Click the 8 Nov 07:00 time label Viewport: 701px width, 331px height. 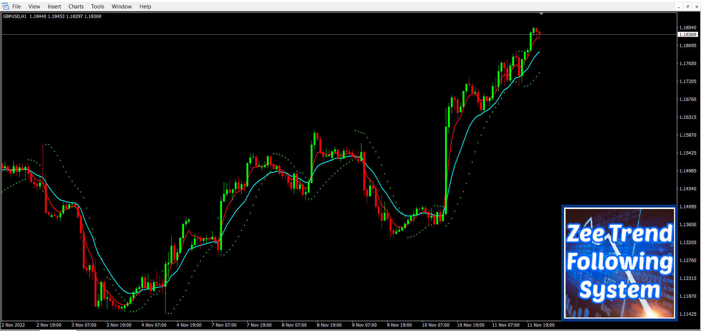(x=294, y=325)
